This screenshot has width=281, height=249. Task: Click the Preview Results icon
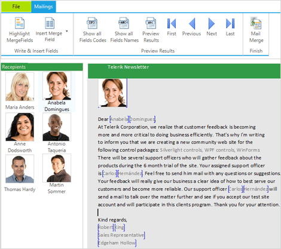click(151, 23)
